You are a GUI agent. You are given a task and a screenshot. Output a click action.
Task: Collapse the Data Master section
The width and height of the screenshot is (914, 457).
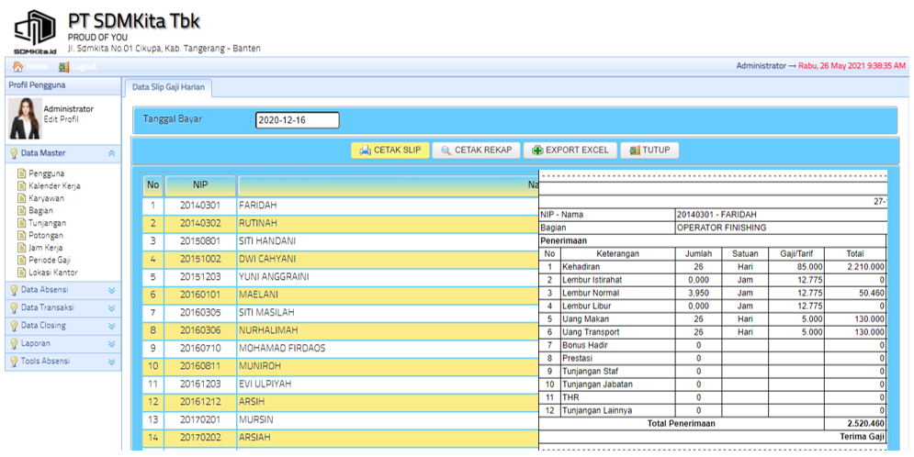[112, 154]
